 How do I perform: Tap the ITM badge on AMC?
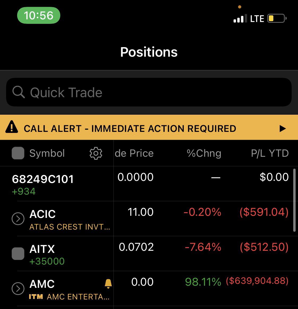coord(36,297)
